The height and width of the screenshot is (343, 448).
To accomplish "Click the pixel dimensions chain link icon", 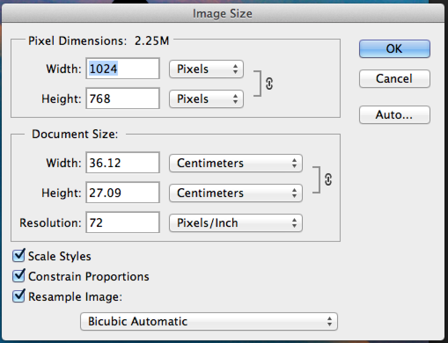I will pos(269,84).
